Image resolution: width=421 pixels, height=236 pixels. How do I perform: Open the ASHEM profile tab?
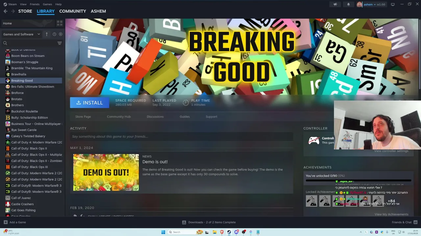point(98,11)
